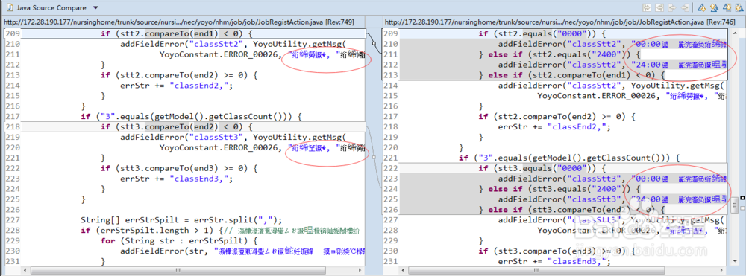Jump to previous change
This screenshot has height=276, width=746.
(739, 7)
